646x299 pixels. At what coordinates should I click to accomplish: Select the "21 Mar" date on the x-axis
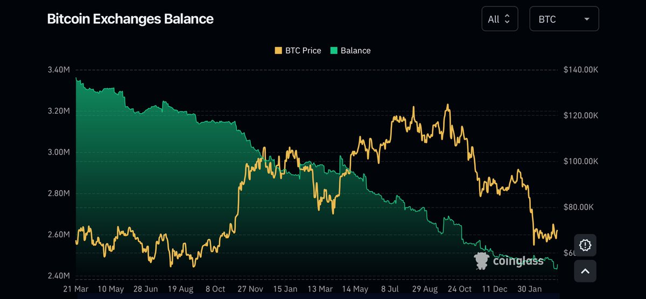click(76, 289)
